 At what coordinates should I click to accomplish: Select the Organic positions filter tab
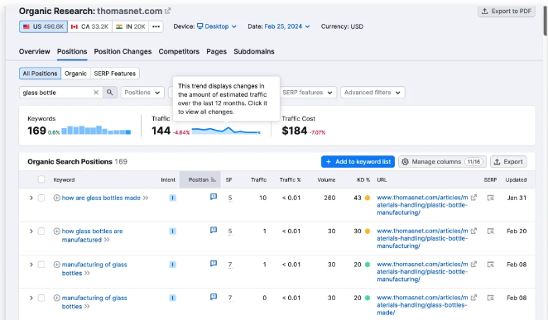(75, 74)
